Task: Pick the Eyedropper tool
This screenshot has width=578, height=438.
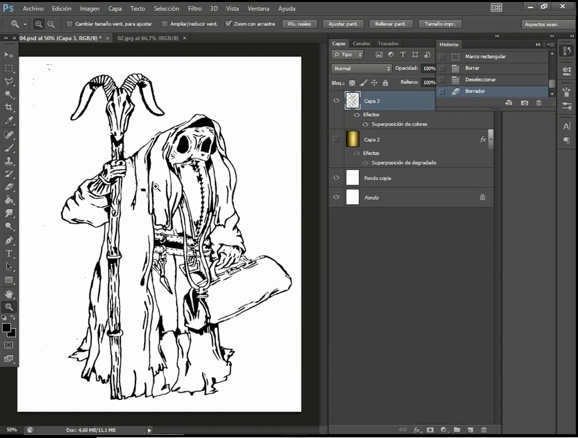Action: 9,121
